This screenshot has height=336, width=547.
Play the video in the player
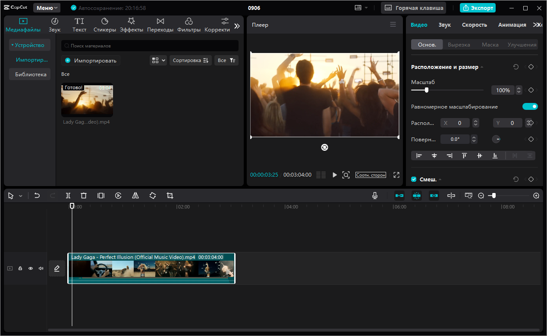point(334,175)
